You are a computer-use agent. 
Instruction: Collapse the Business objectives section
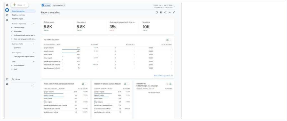coord(34,24)
